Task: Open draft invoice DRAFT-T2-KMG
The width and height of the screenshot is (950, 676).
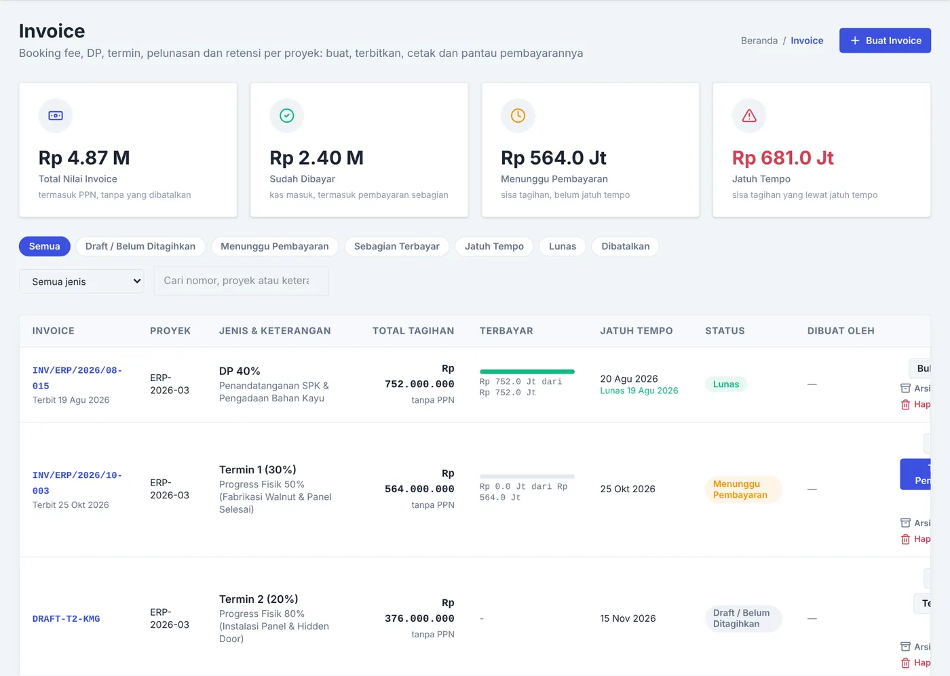Action: (66, 619)
